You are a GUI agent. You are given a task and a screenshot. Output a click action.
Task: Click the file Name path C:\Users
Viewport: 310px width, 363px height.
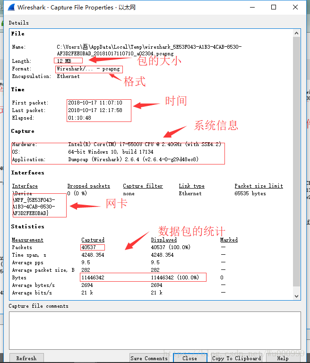click(149, 50)
